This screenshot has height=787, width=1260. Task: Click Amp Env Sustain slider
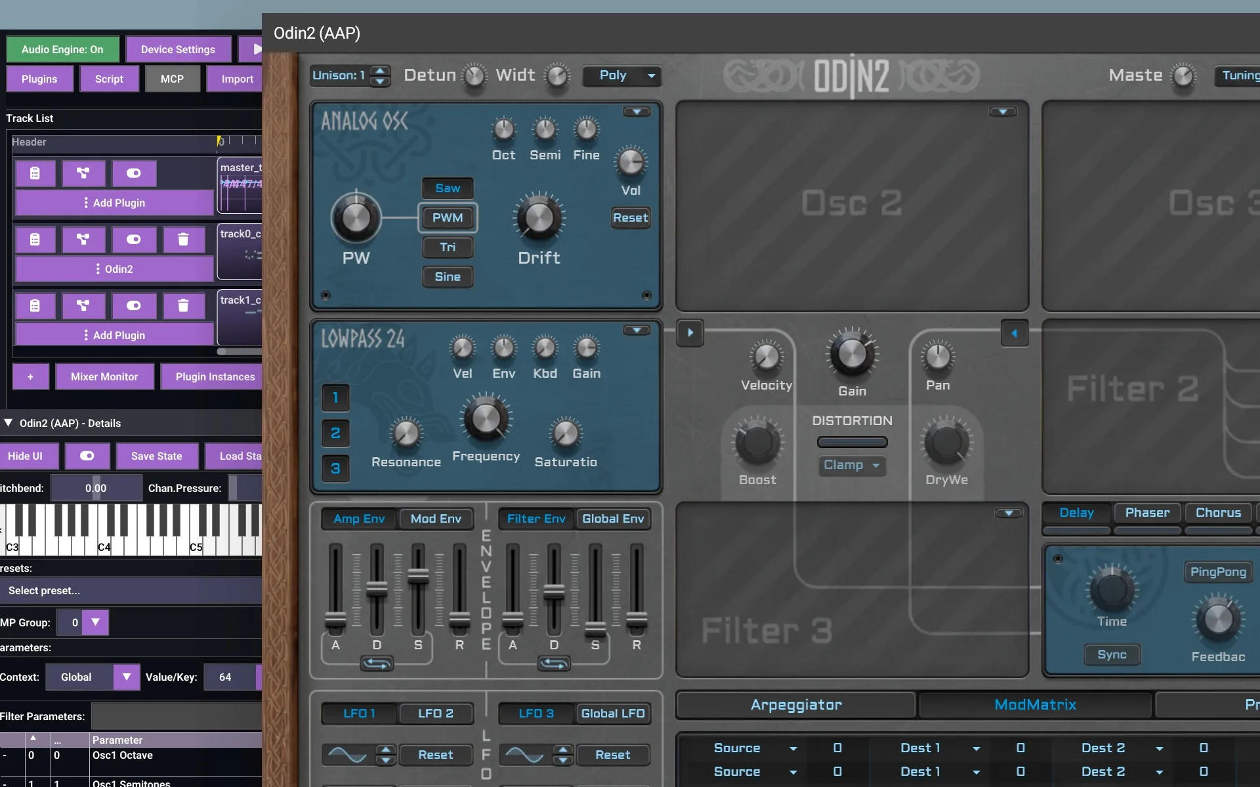(x=418, y=577)
